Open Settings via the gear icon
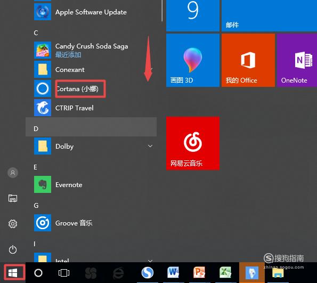 pyautogui.click(x=13, y=224)
